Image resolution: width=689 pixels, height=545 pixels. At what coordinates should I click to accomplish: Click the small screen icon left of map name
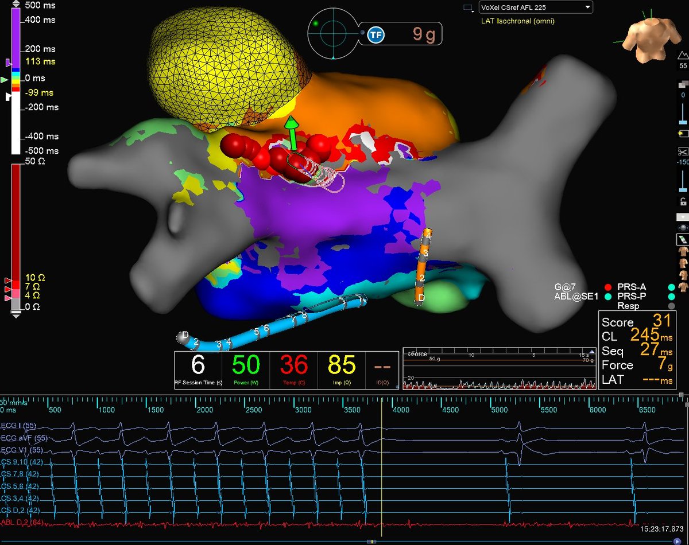(469, 7)
